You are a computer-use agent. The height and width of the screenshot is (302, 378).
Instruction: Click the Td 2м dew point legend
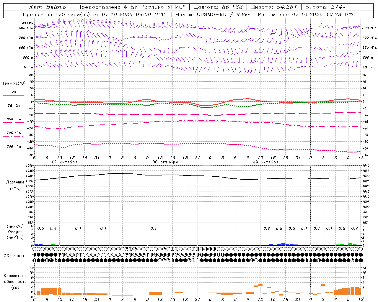[14, 106]
